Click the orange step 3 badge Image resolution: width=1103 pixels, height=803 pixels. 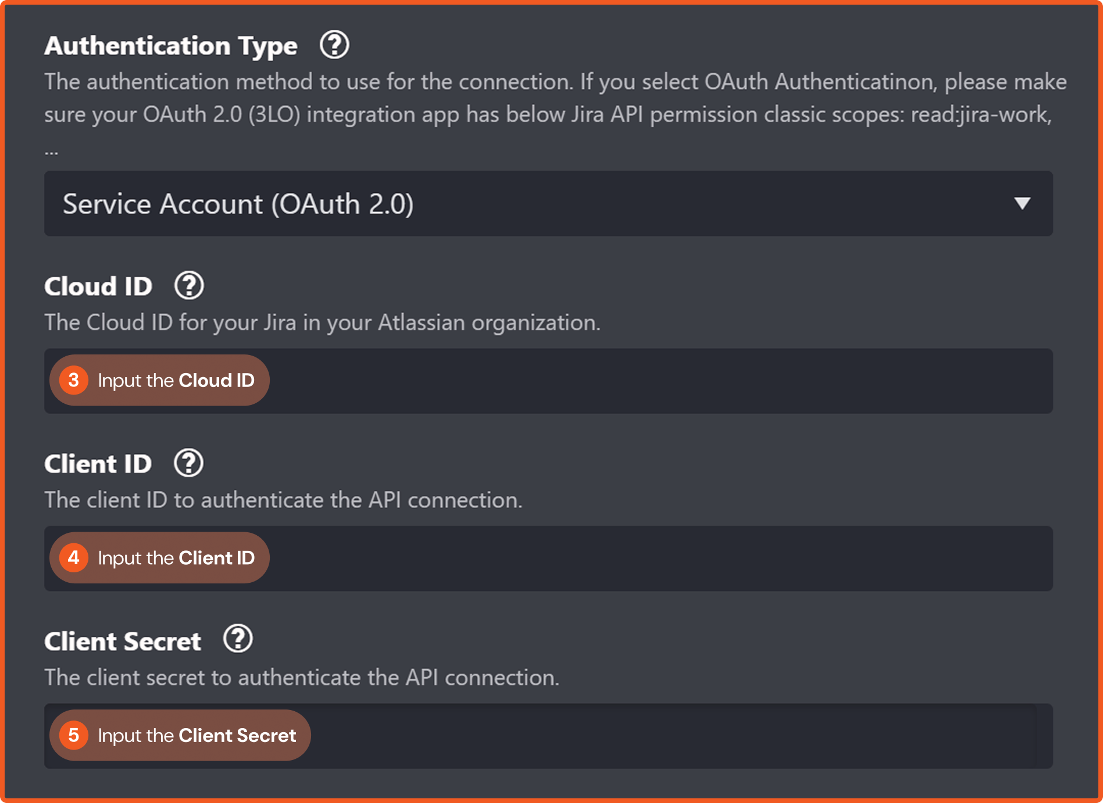coord(74,380)
